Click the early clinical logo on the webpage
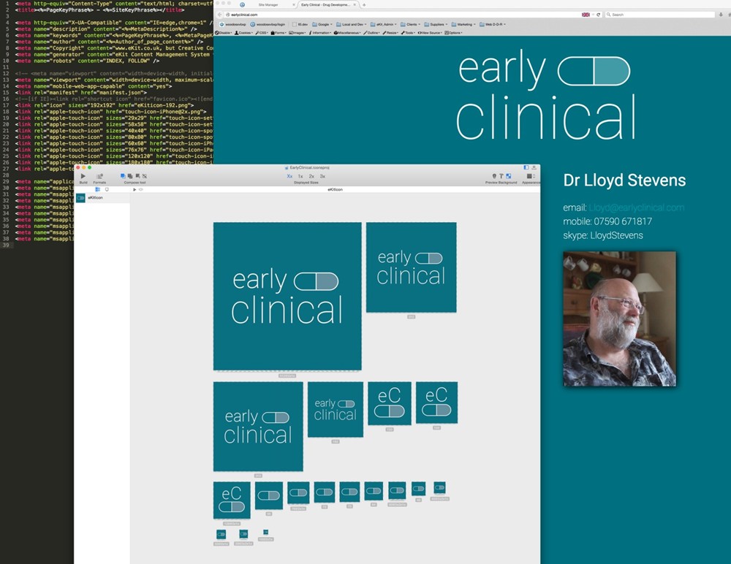 (x=545, y=94)
